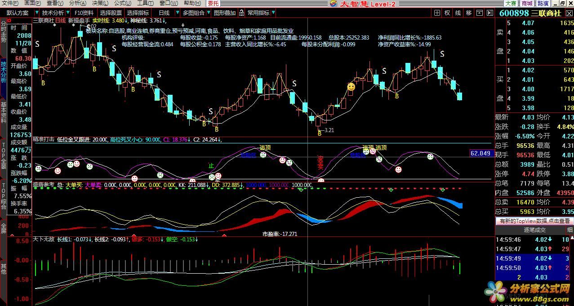Click the 盛唐参考 indicator name
Viewport: 574px width, 306px height.
[x=44, y=184]
